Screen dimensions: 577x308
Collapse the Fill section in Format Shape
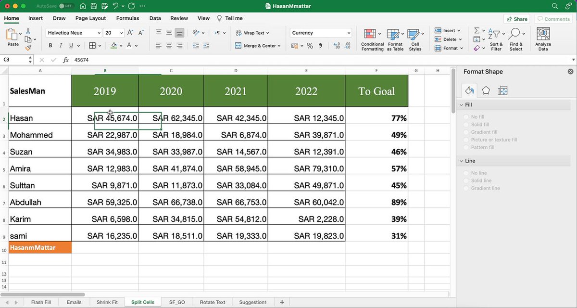(x=462, y=105)
